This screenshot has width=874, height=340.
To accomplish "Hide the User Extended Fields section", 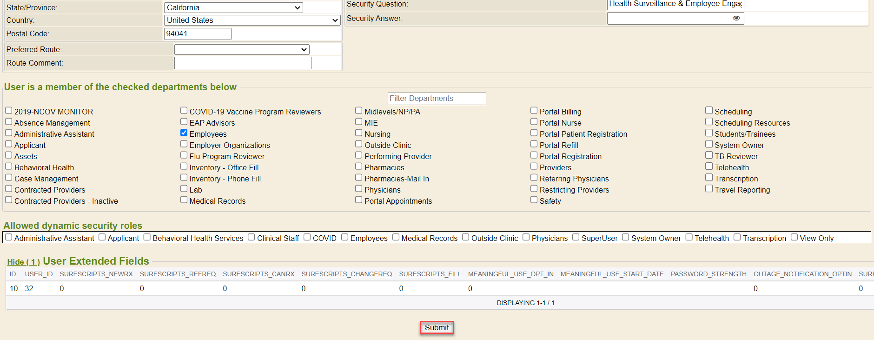I will tap(23, 262).
